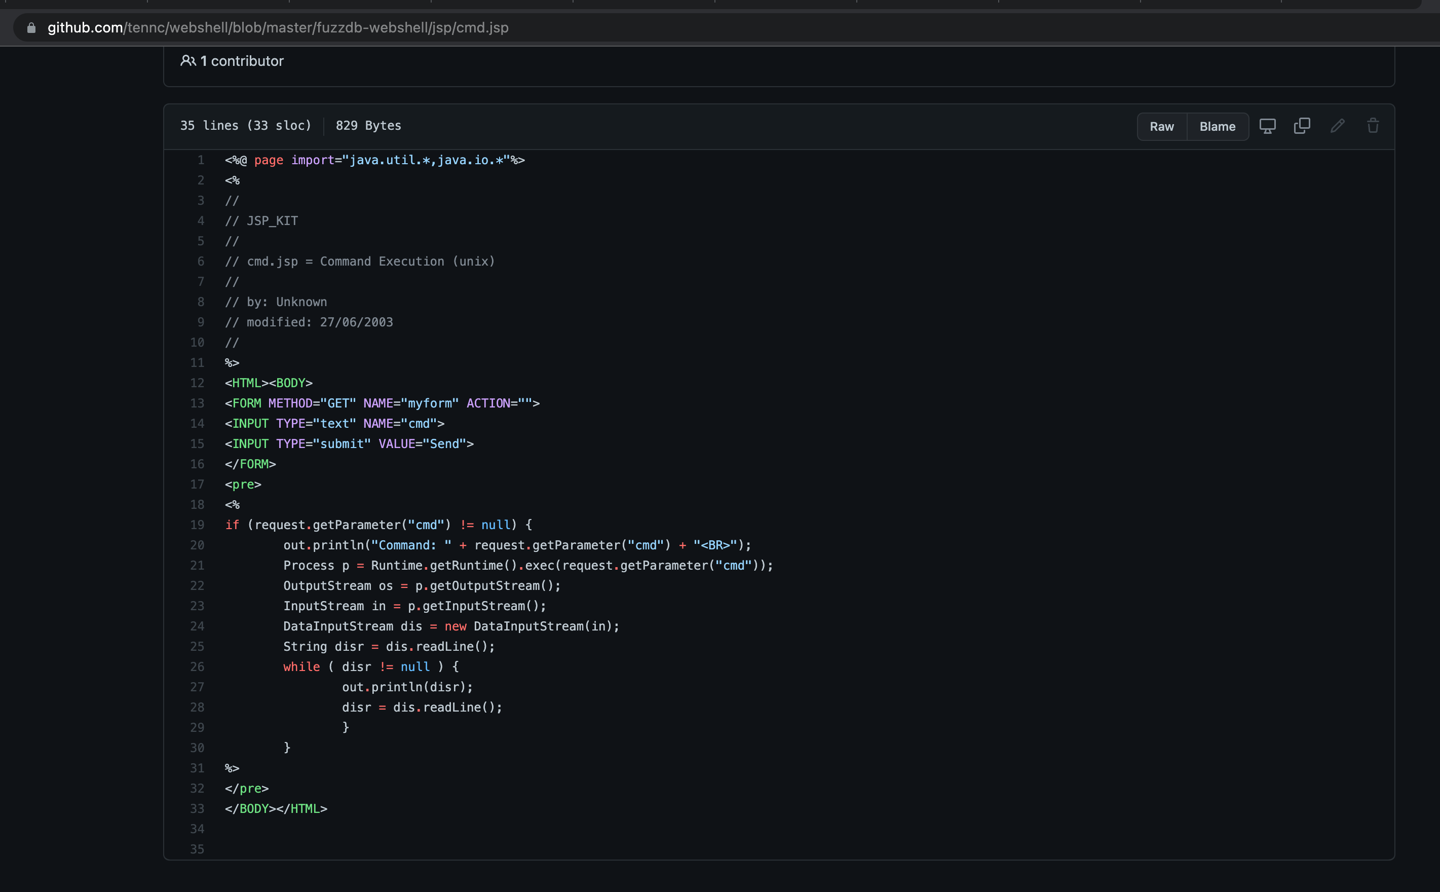Click the lock icon in address bar
Viewport: 1440px width, 892px height.
click(31, 28)
